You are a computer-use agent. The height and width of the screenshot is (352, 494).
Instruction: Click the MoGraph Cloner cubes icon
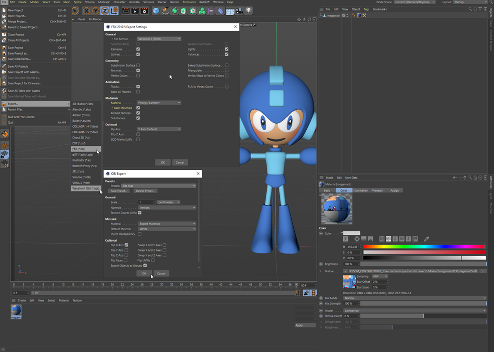tap(202, 11)
